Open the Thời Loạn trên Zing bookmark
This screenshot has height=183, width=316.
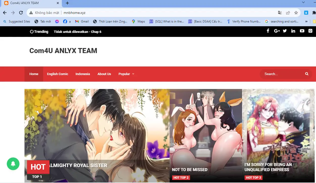point(110,21)
